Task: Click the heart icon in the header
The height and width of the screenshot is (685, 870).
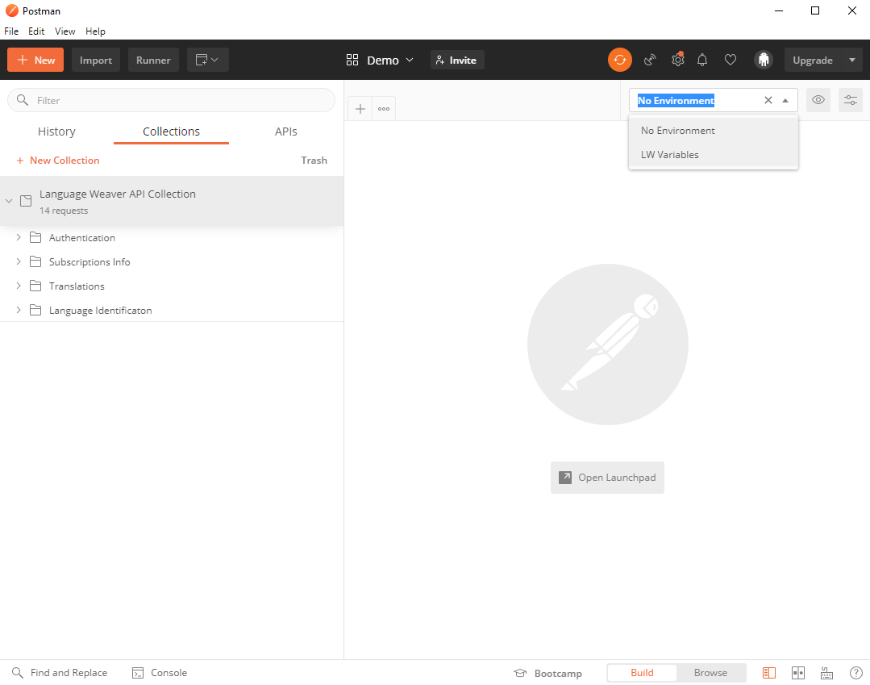Action: pyautogui.click(x=731, y=60)
